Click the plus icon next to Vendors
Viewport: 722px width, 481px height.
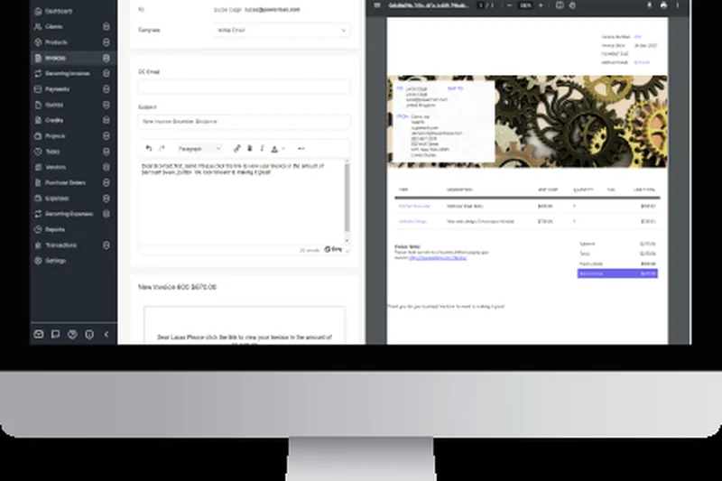pos(106,167)
